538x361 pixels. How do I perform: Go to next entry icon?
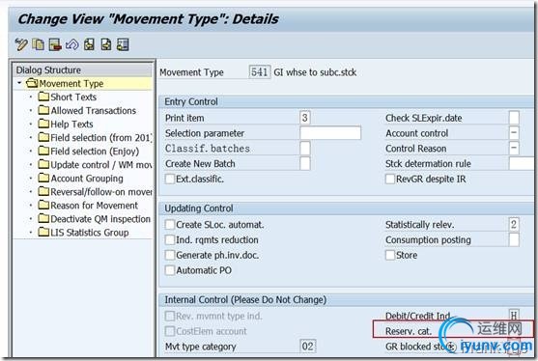tap(106, 44)
